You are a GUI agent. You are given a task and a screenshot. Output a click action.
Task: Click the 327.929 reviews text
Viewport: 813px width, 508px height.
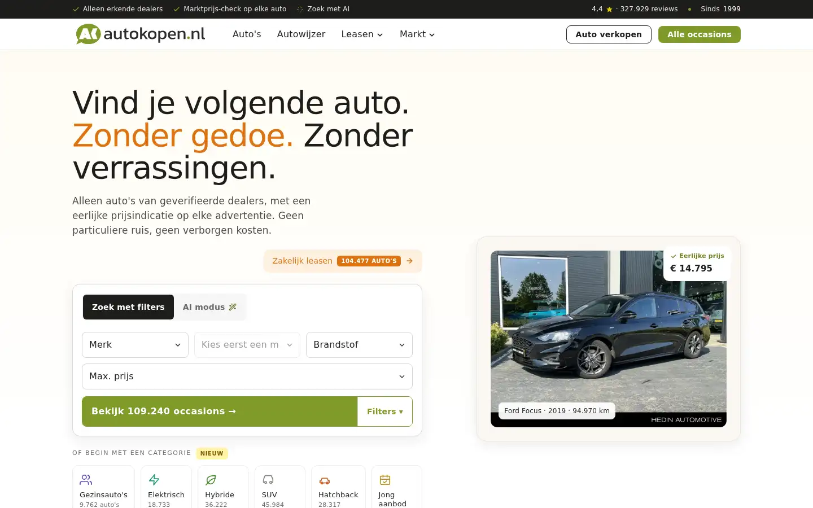649,9
